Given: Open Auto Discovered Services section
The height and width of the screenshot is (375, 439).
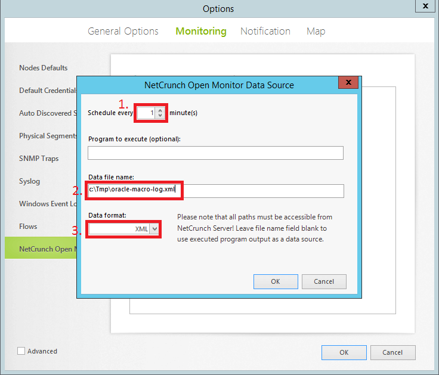Looking at the screenshot, I should tap(48, 113).
